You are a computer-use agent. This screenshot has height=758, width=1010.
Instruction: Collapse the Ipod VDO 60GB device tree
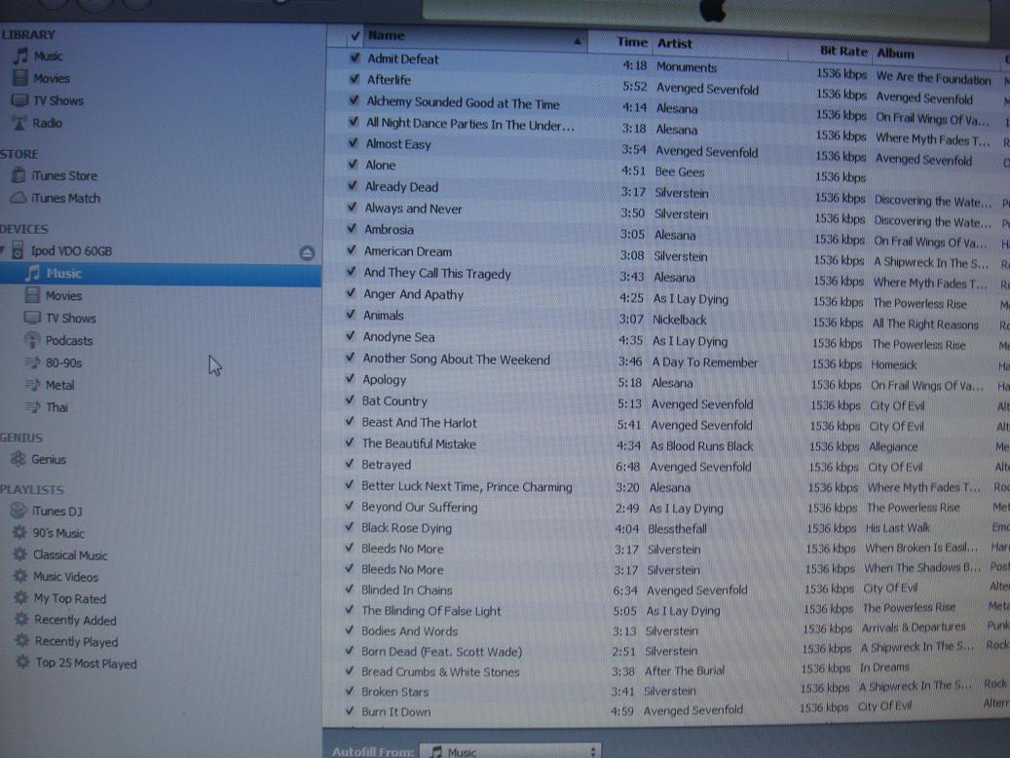click(x=4, y=251)
